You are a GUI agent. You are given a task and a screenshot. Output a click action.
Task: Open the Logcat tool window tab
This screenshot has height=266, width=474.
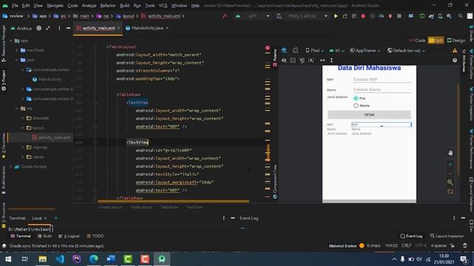click(69, 236)
